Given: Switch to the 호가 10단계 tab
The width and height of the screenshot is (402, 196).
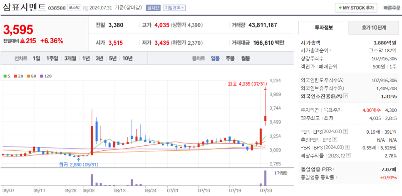Looking at the screenshot, I should (374, 28).
